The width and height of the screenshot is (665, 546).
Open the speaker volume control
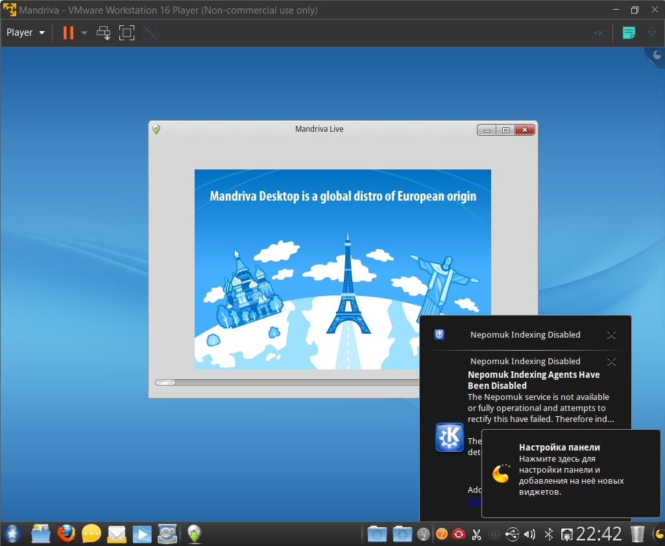click(x=529, y=534)
